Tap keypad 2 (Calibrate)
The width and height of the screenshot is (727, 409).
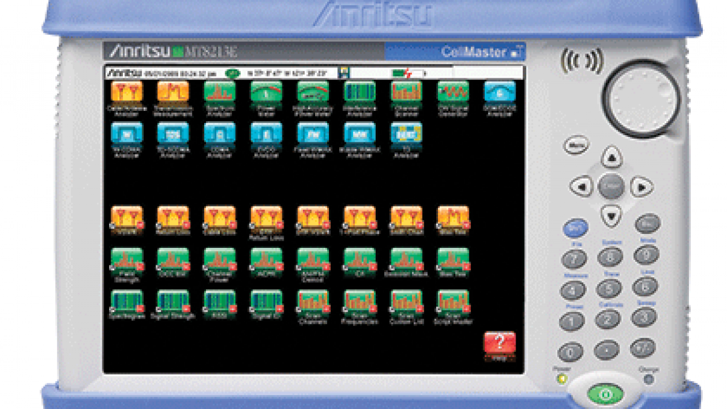click(x=608, y=319)
